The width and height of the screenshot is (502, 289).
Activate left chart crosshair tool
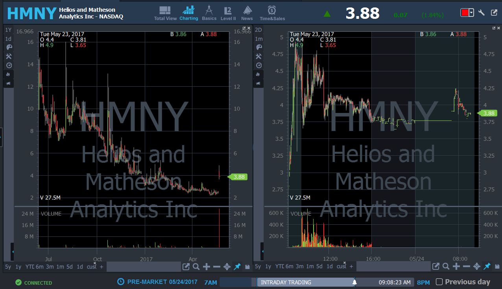(x=227, y=267)
